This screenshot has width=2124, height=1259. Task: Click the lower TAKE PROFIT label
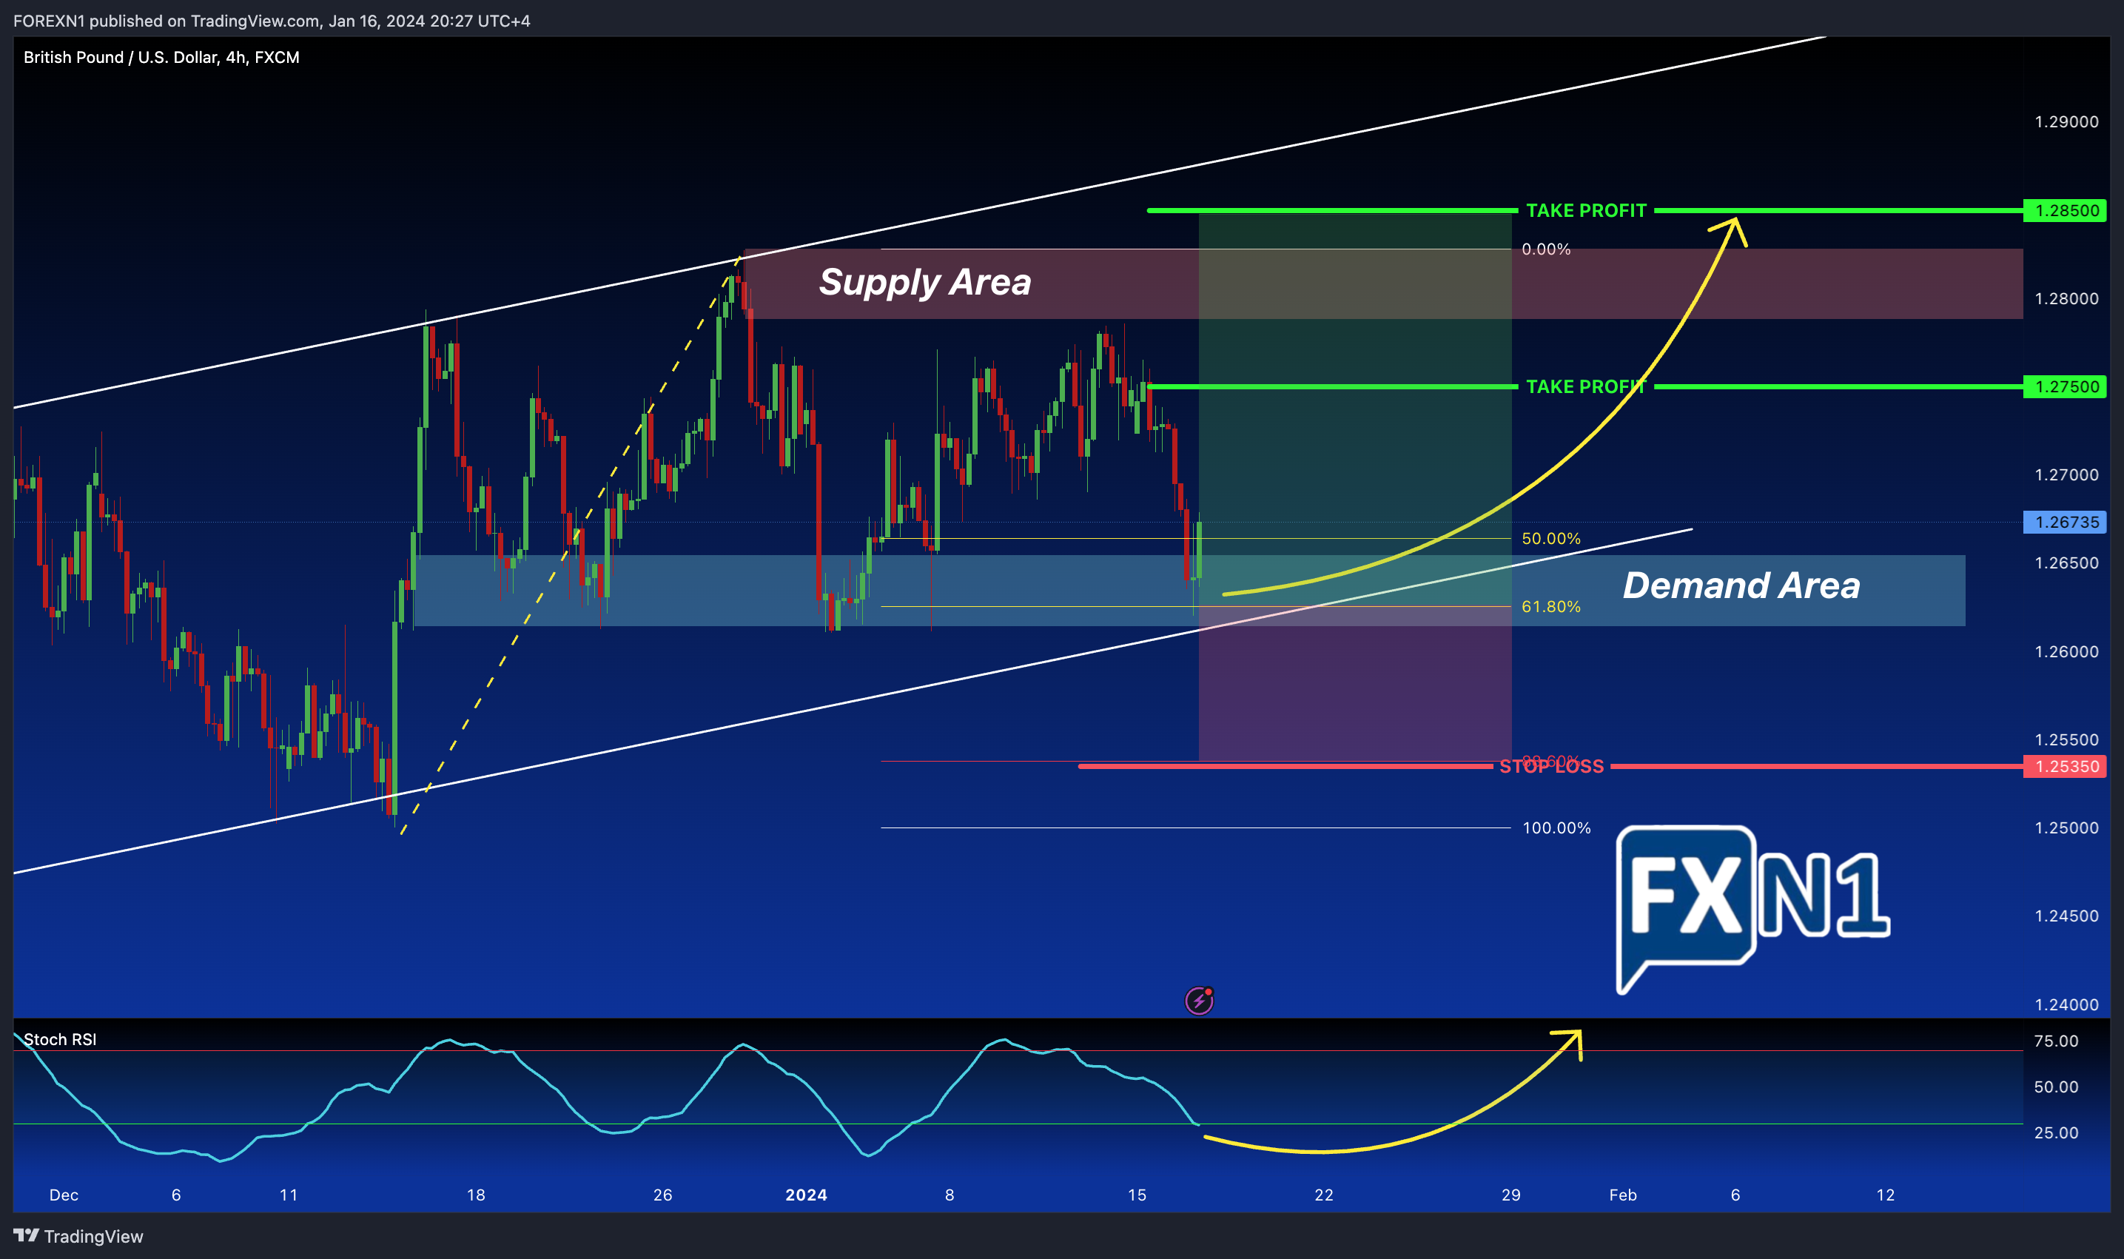1586,387
